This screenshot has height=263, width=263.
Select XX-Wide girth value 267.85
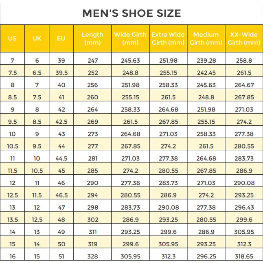[x=244, y=97]
